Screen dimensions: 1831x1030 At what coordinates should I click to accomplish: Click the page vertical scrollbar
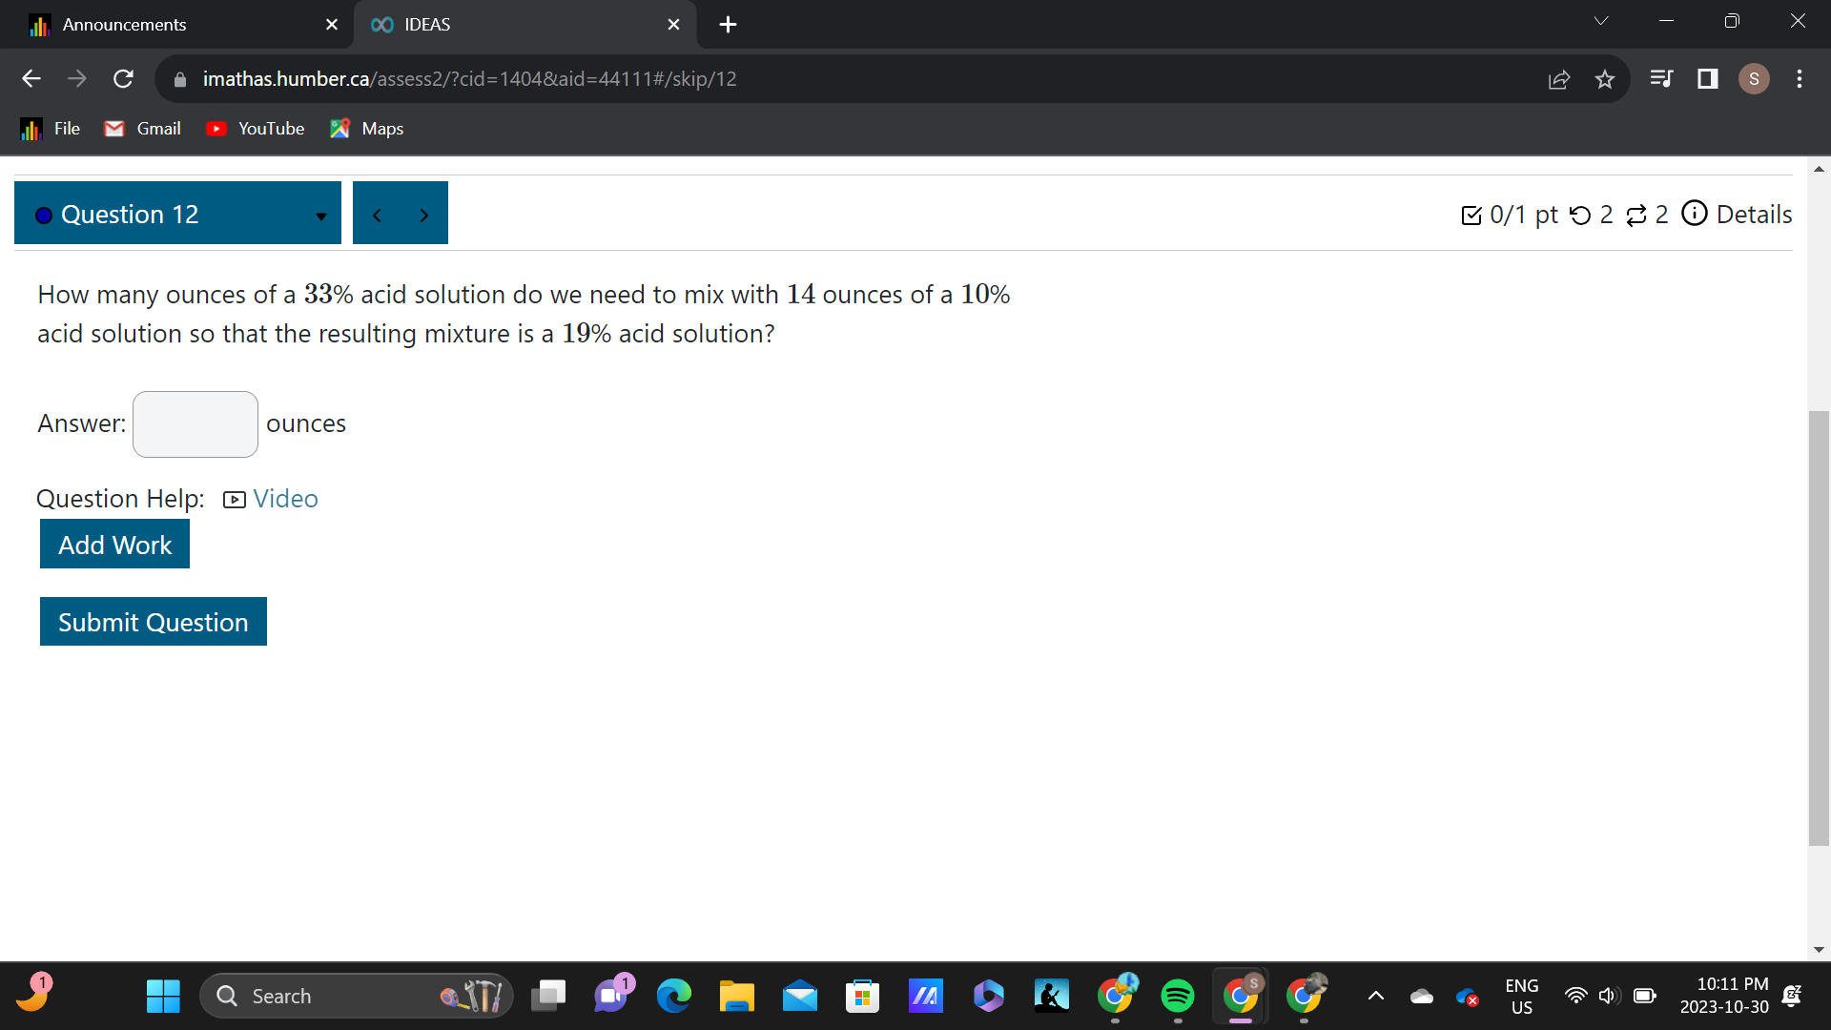pyautogui.click(x=1819, y=628)
